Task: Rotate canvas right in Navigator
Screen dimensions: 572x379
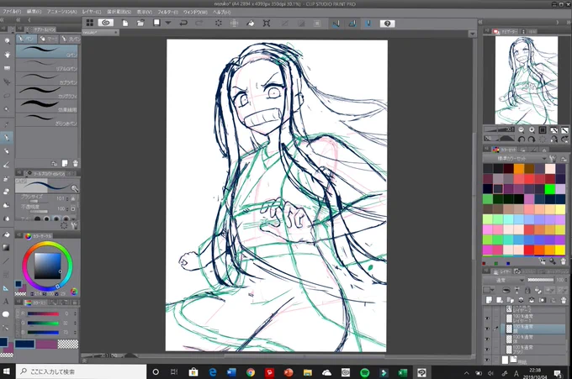Action: [532, 139]
